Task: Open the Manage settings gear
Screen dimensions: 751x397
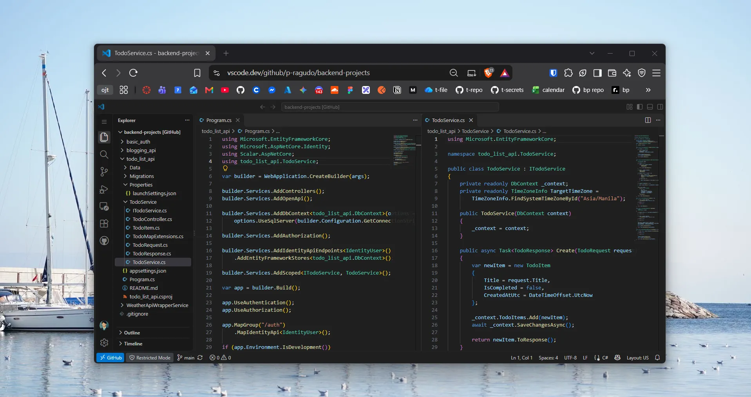Action: coord(104,343)
